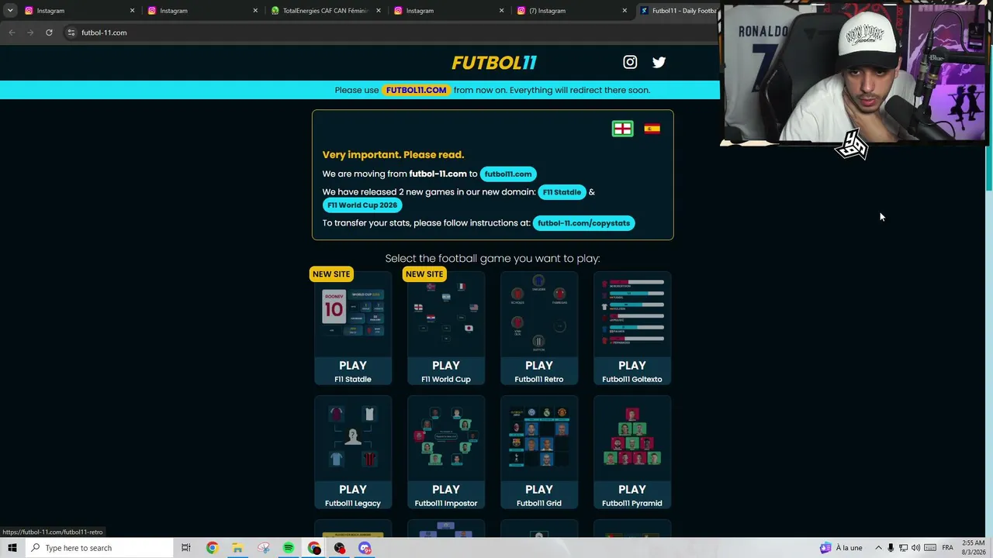Click the Type here to search box
Image resolution: width=993 pixels, height=558 pixels.
tap(98, 548)
